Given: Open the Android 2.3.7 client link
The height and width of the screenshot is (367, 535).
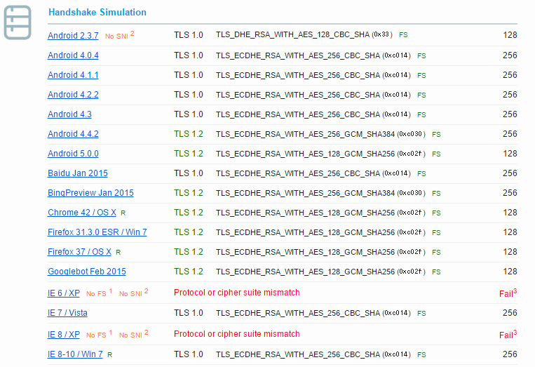Looking at the screenshot, I should tap(73, 36).
